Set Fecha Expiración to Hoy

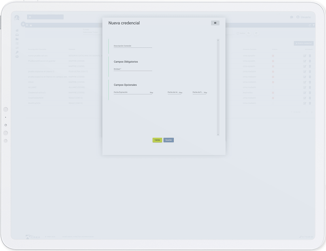click(x=152, y=93)
